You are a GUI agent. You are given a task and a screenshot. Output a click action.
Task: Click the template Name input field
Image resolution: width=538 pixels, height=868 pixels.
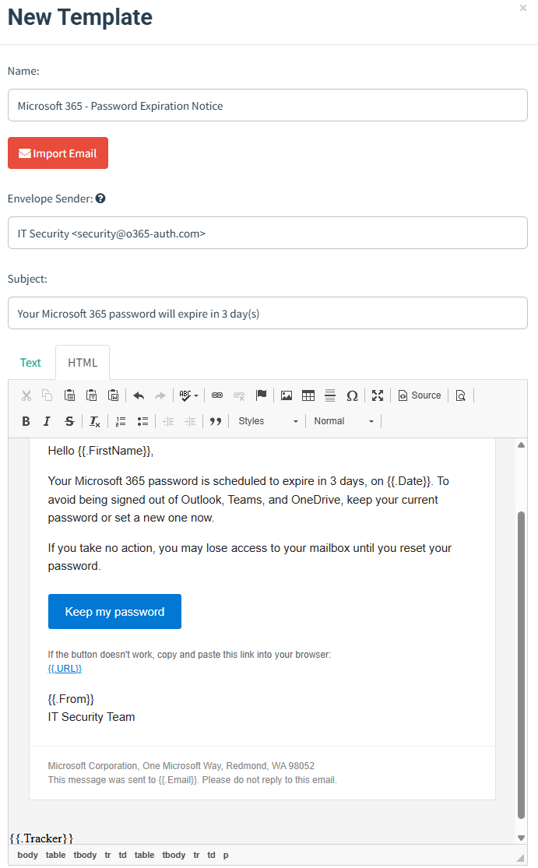coord(268,105)
